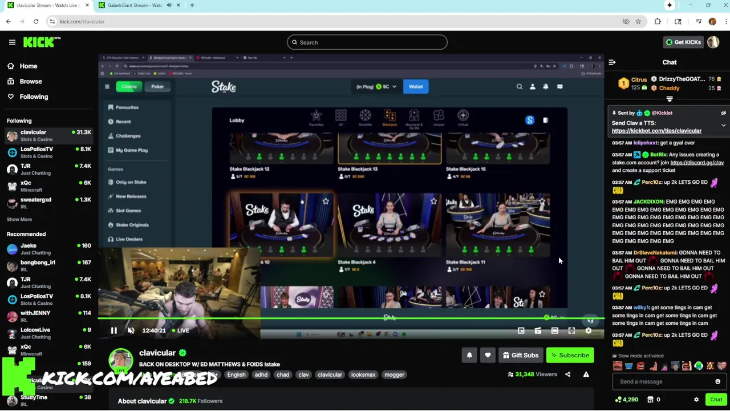Go back in the browser
The height and width of the screenshot is (411, 730).
(x=9, y=22)
